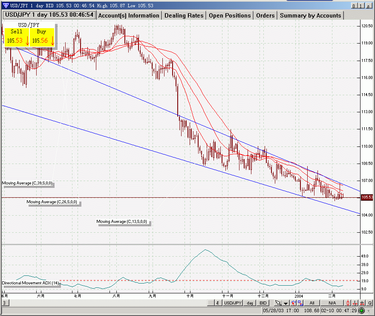The height and width of the screenshot is (316, 375).
Task: Switch to the Open Positions tab
Action: tap(230, 15)
